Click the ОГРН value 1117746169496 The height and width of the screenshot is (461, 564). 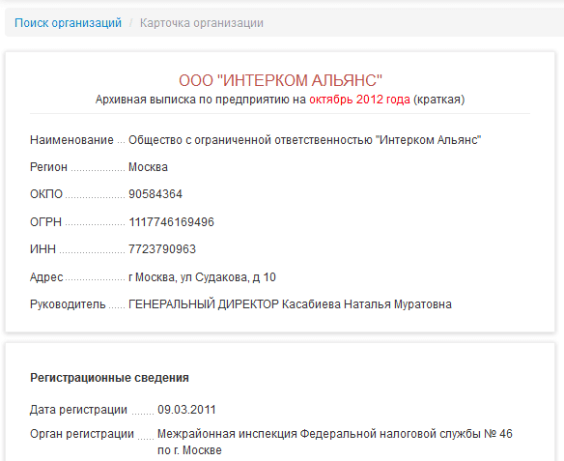172,222
